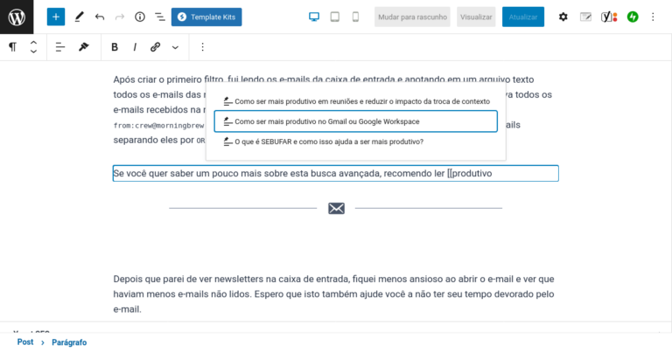
Task: Expand more rich text controls chevron
Action: pos(175,47)
